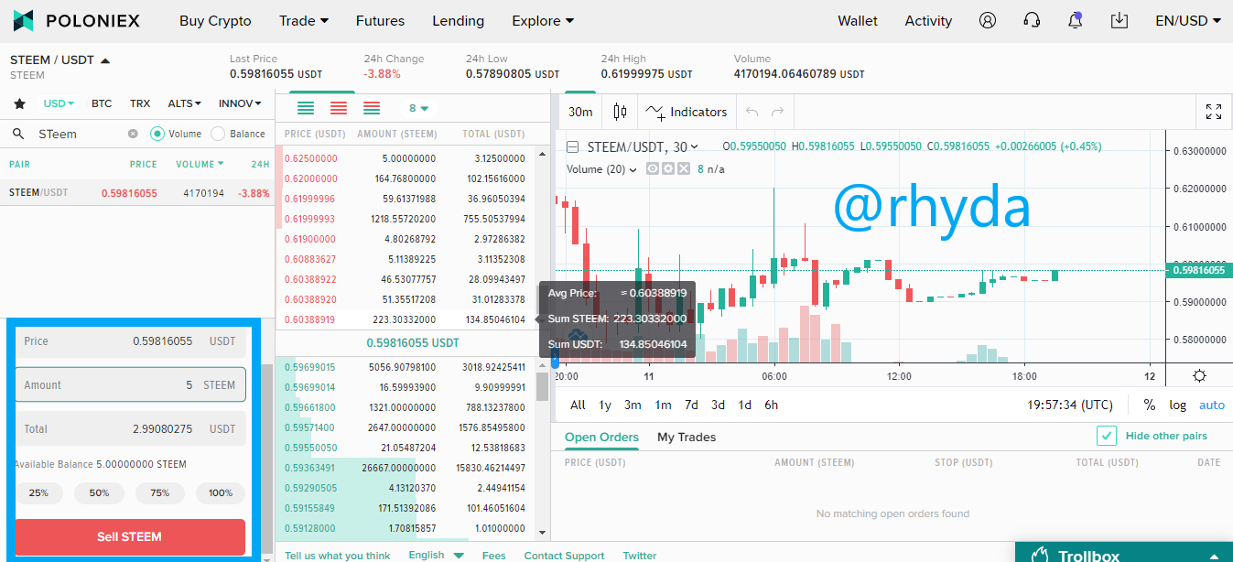The image size is (1233, 562).
Task: Open the ALTS market dropdown
Action: [x=185, y=104]
